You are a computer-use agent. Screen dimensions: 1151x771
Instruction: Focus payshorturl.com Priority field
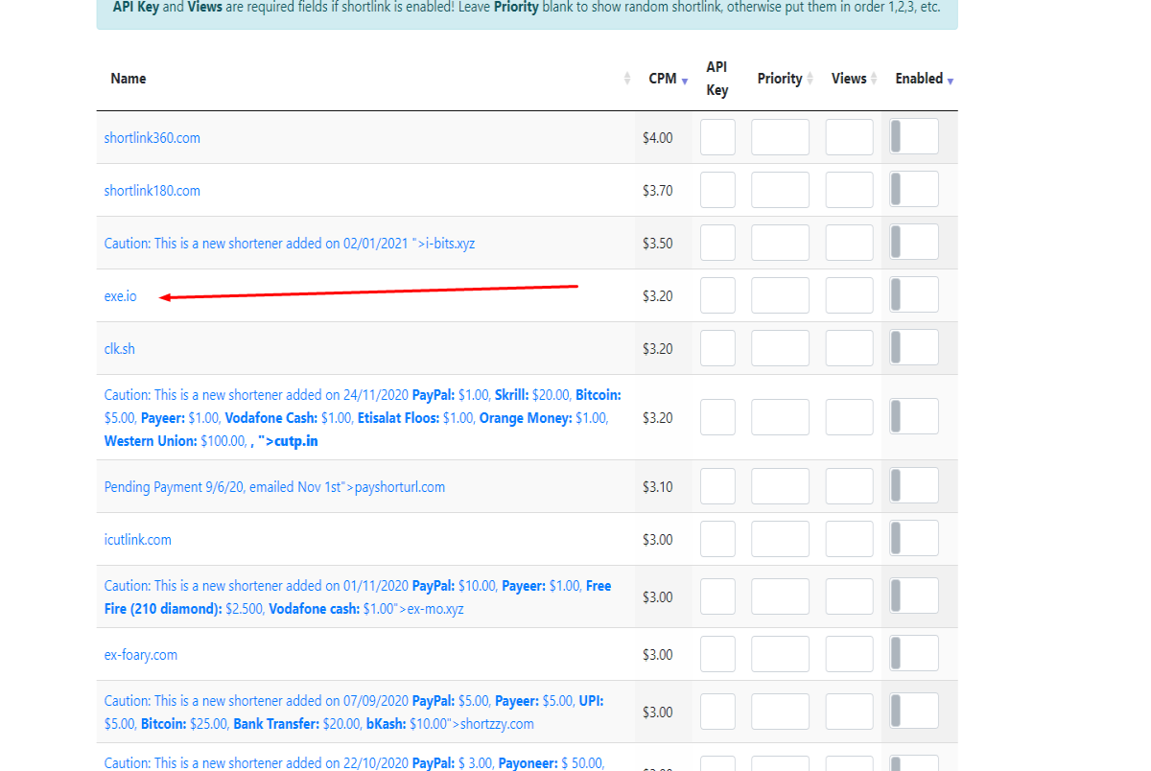[x=780, y=486]
